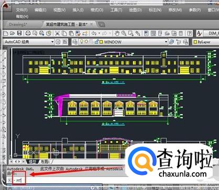Expand the AutoCAD 经典 workspace dropdown
Screen dimensions: 219x190
pos(52,42)
